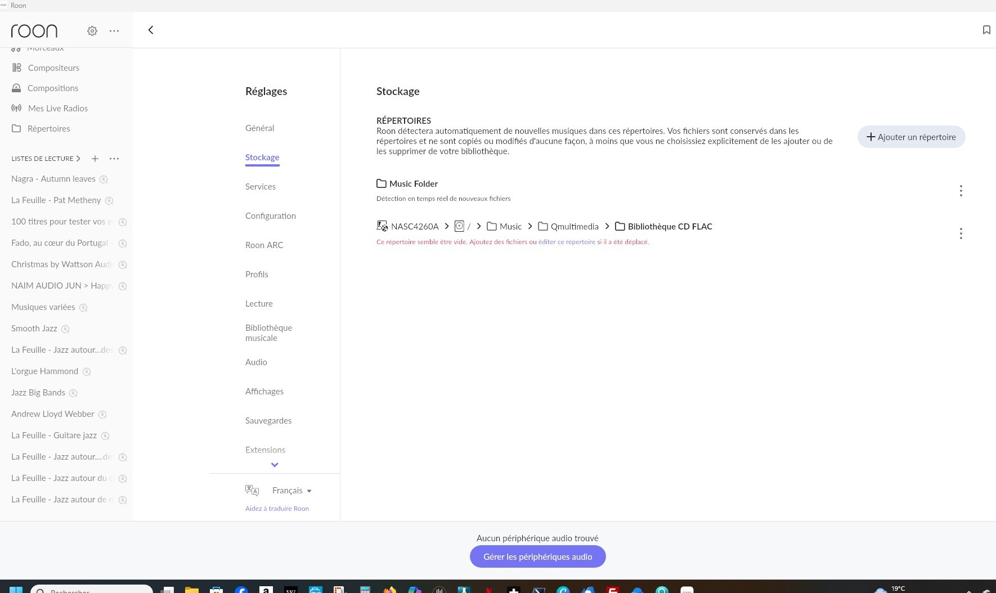Viewport: 996px width, 593px height.
Task: Open settings via the gear icon
Action: [92, 31]
